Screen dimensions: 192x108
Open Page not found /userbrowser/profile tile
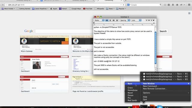96,84
